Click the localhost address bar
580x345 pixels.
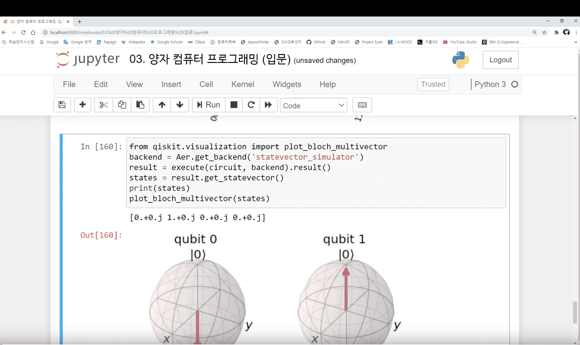point(285,32)
